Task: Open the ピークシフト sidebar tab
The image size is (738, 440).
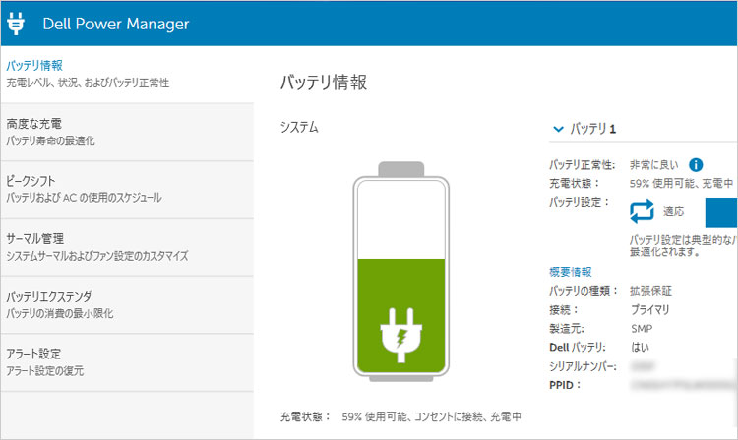Action: (127, 190)
